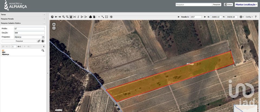Expand the Temas panel
The width and height of the screenshot is (260, 112).
coord(44,15)
